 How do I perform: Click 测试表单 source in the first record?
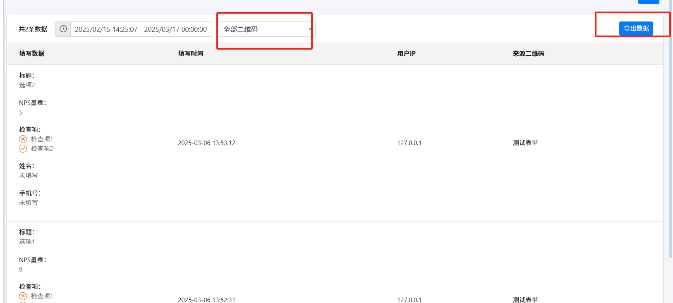coord(525,143)
